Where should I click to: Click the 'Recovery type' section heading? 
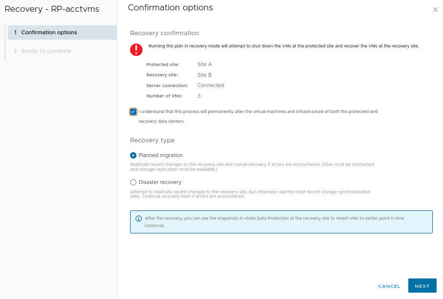[x=152, y=140]
